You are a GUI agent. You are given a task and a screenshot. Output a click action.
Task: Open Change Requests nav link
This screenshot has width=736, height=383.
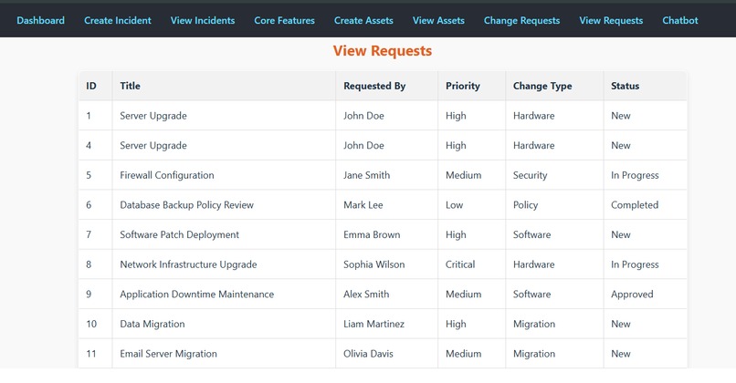pyautogui.click(x=522, y=21)
